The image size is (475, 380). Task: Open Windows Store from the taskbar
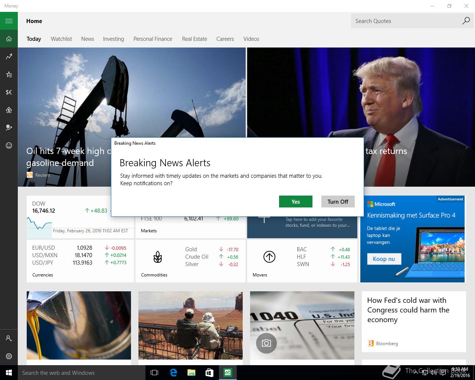209,373
